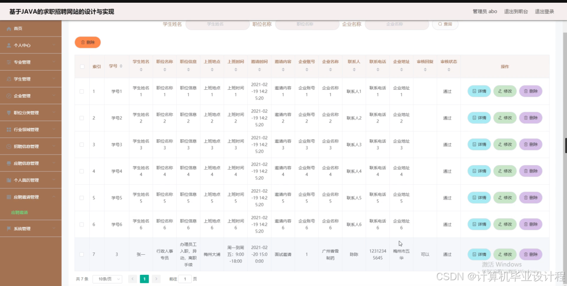The width and height of the screenshot is (567, 286).
Task: Sort by the 企业名称 column arrows
Action: (x=330, y=70)
